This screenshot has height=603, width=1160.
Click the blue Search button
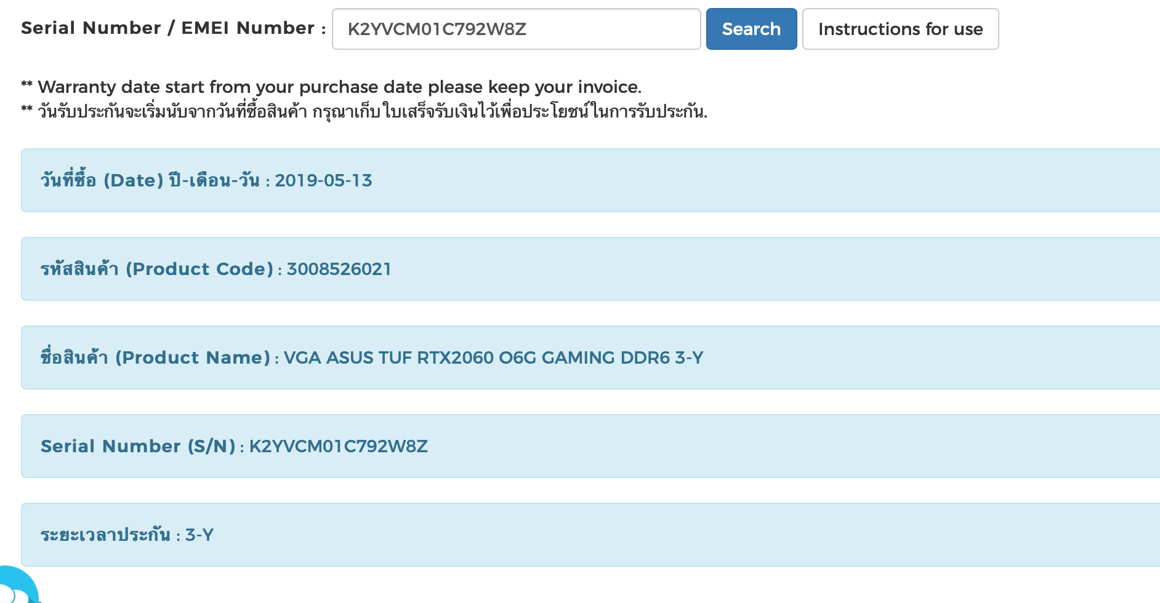(751, 29)
